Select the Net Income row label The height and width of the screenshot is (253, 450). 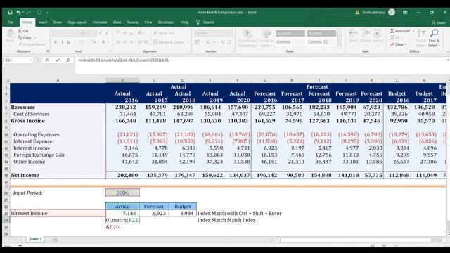pyautogui.click(x=25, y=175)
